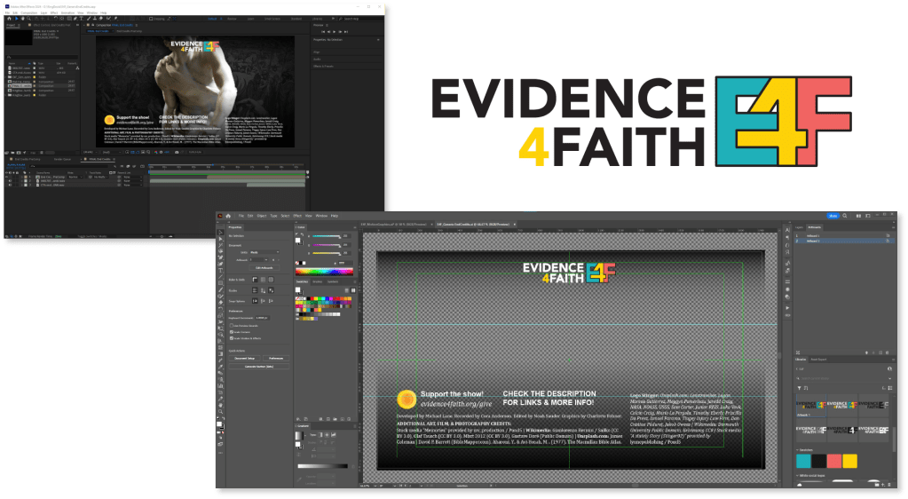Select the Pen tool in After Effects

(75, 19)
